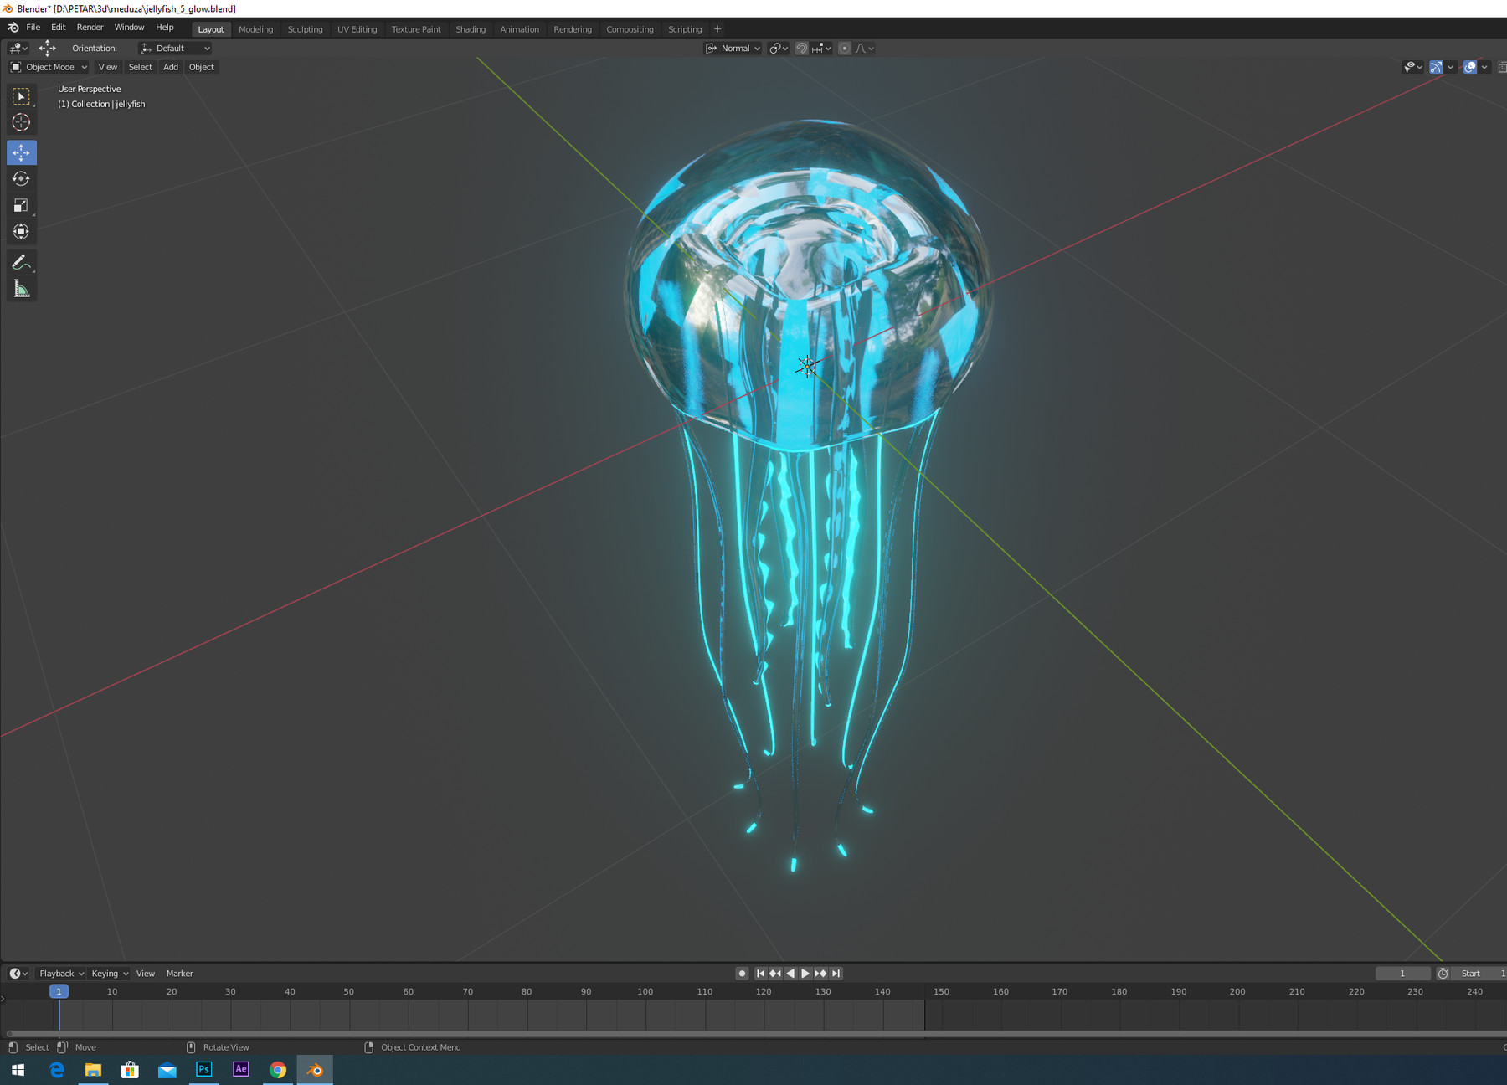
Task: Switch to the Shading workspace tab
Action: [x=471, y=28]
